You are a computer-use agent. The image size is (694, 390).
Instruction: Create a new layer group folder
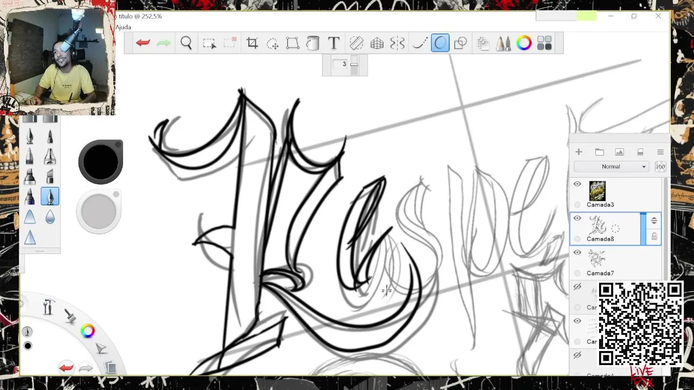(599, 152)
